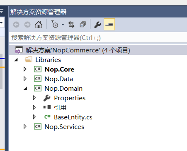Image resolution: width=187 pixels, height=151 pixels.
Task: Open the Pending Changes Filter clock icon
Action: point(55,24)
